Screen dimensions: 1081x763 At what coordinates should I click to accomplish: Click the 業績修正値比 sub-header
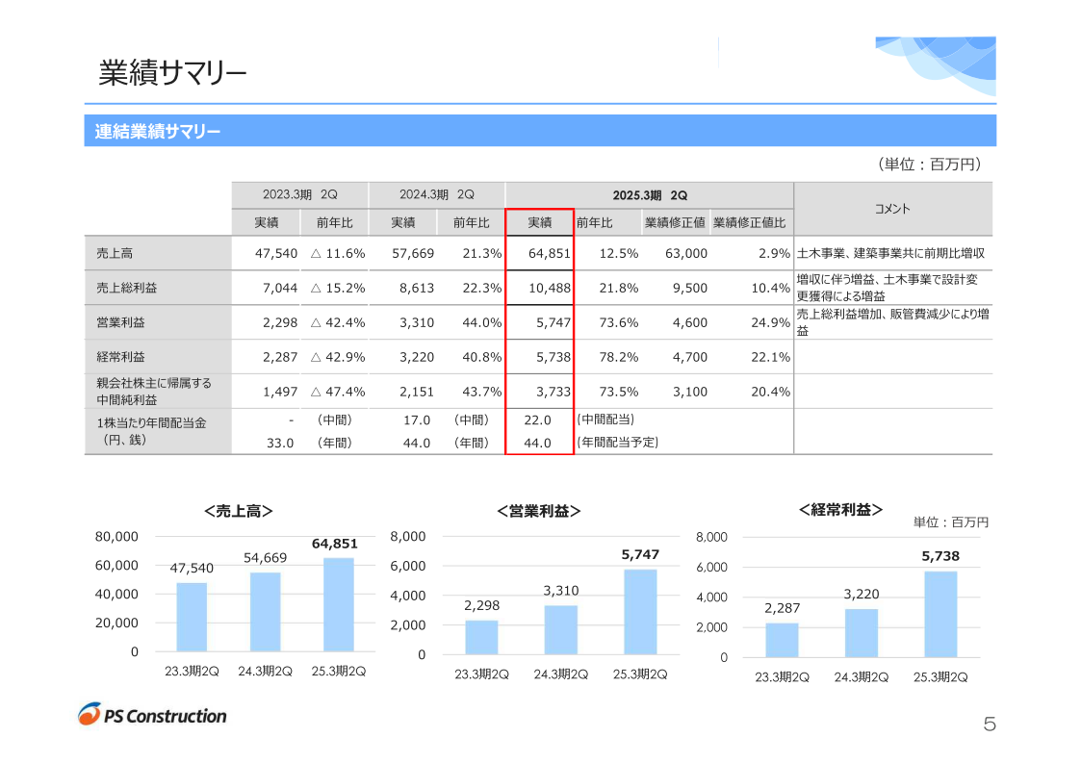point(750,222)
